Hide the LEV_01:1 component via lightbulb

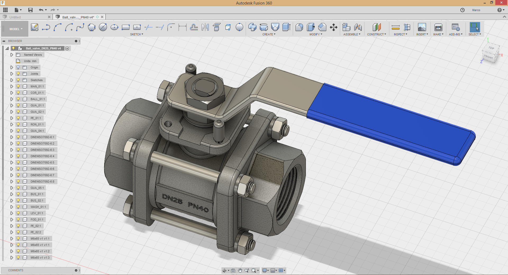18,213
